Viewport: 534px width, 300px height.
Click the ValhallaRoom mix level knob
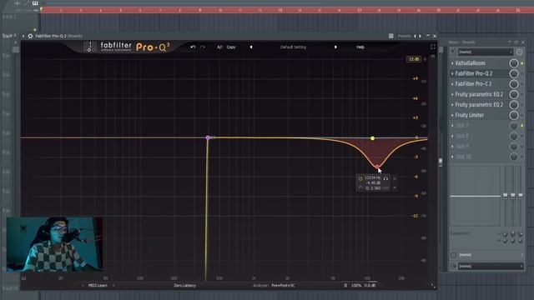click(514, 63)
